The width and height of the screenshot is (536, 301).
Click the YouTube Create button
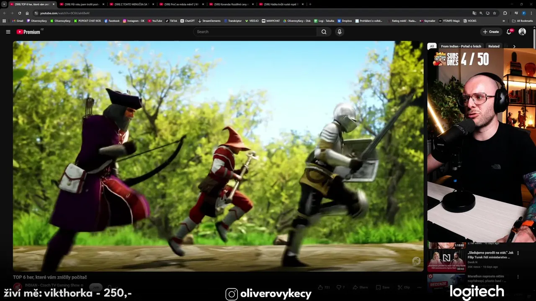click(491, 32)
